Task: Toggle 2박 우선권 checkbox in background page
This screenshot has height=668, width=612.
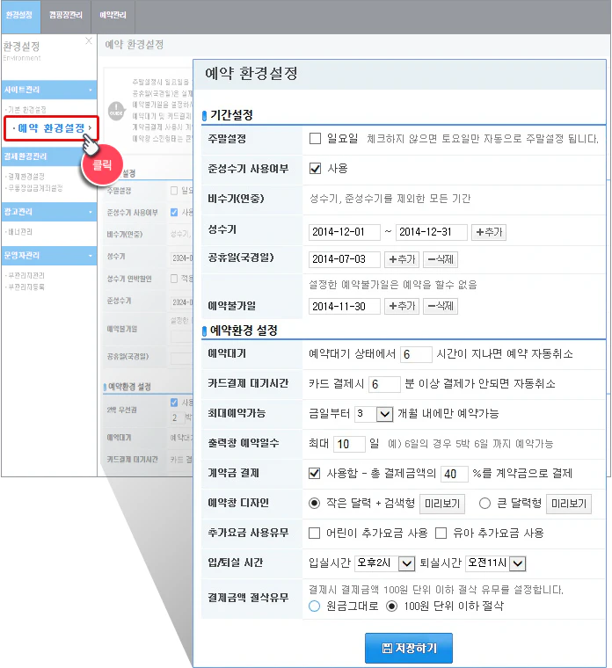Action: tap(174, 403)
